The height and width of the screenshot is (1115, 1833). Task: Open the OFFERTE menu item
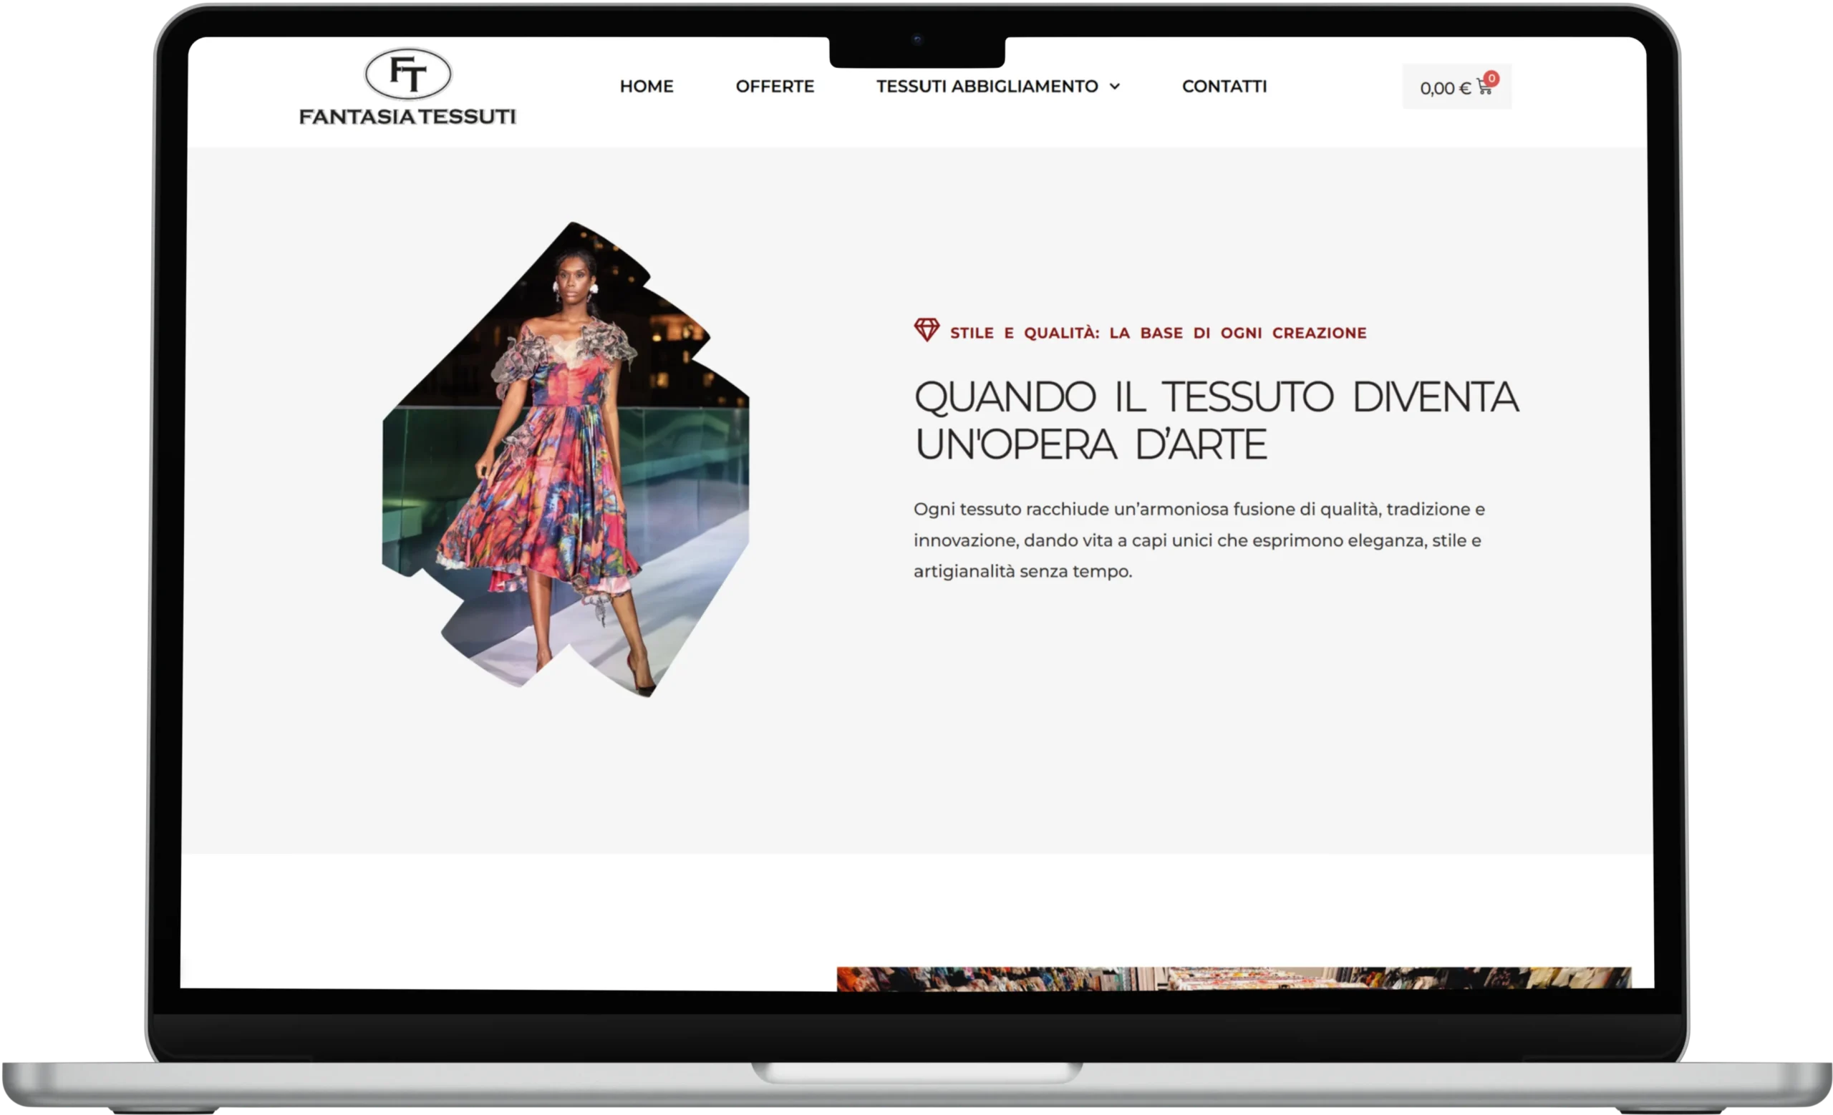pos(775,86)
